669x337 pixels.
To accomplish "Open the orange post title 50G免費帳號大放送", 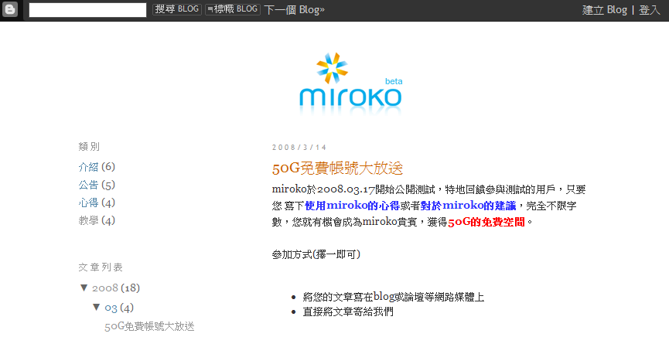I will (x=337, y=168).
